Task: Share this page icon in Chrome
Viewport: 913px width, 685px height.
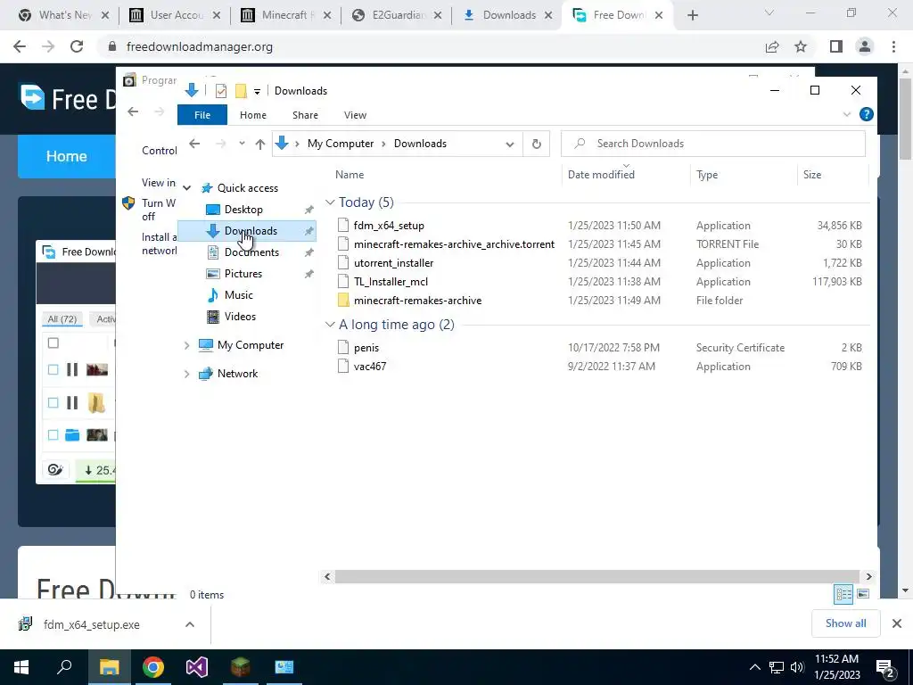Action: (772, 46)
